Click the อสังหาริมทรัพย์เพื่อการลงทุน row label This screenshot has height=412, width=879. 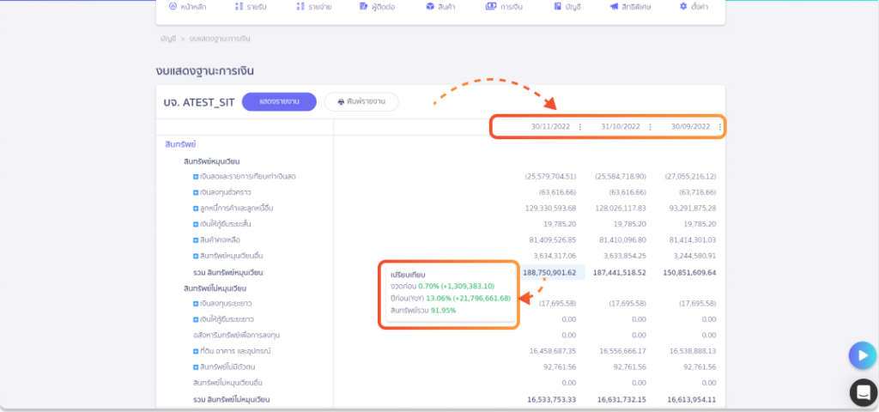236,336
